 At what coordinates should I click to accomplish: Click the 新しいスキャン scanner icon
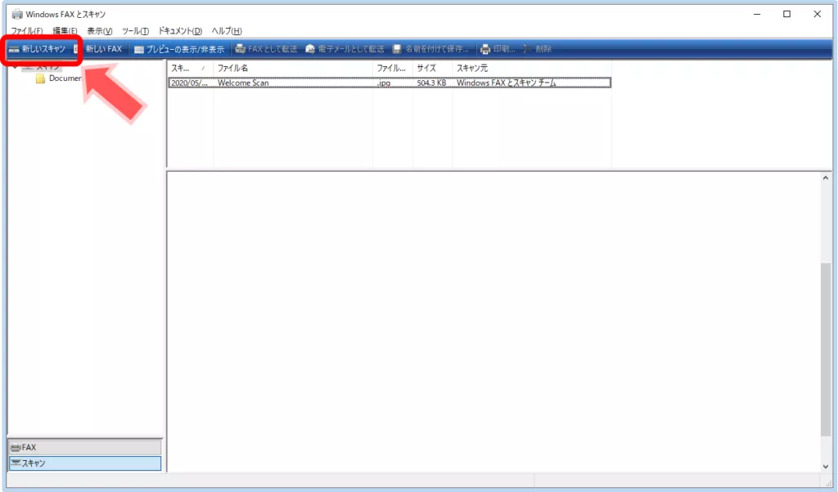point(14,49)
